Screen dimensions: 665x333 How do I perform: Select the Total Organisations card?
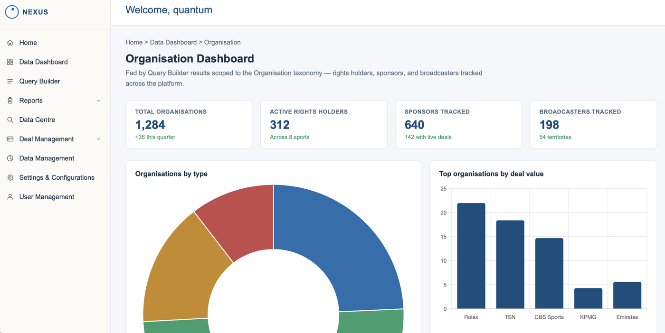click(189, 124)
